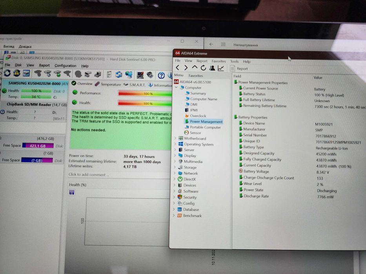Select Sensor in the AIDA64 tree
366x274 pixels.
pyautogui.click(x=195, y=133)
